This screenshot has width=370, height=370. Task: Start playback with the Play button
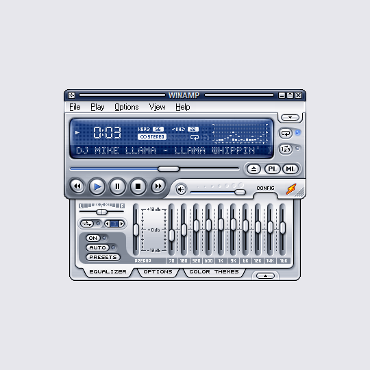tap(97, 186)
